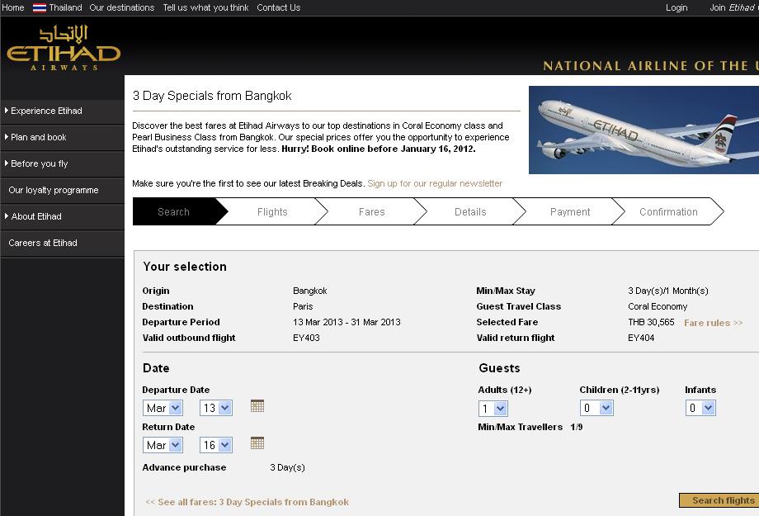Click the Advance purchase 3 Day(s) value
Image resolution: width=759 pixels, height=516 pixels.
pyautogui.click(x=287, y=467)
